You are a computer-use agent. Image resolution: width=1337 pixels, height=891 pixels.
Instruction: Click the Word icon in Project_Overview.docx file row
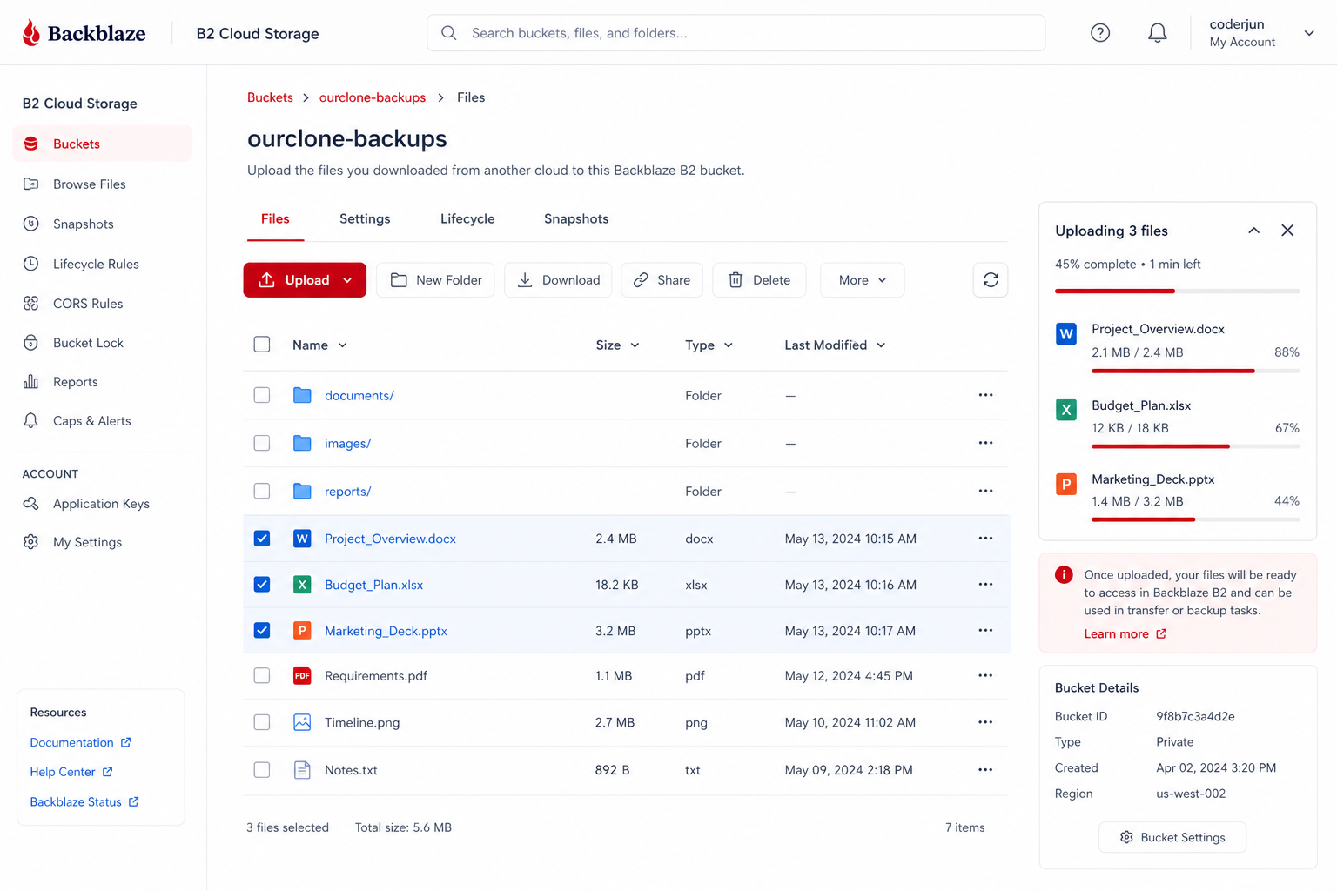302,539
